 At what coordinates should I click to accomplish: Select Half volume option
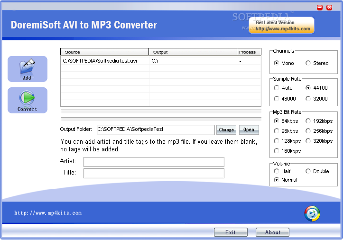pos(282,171)
